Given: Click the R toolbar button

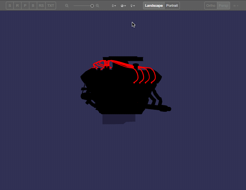Looking at the screenshot, I should click(17, 6).
